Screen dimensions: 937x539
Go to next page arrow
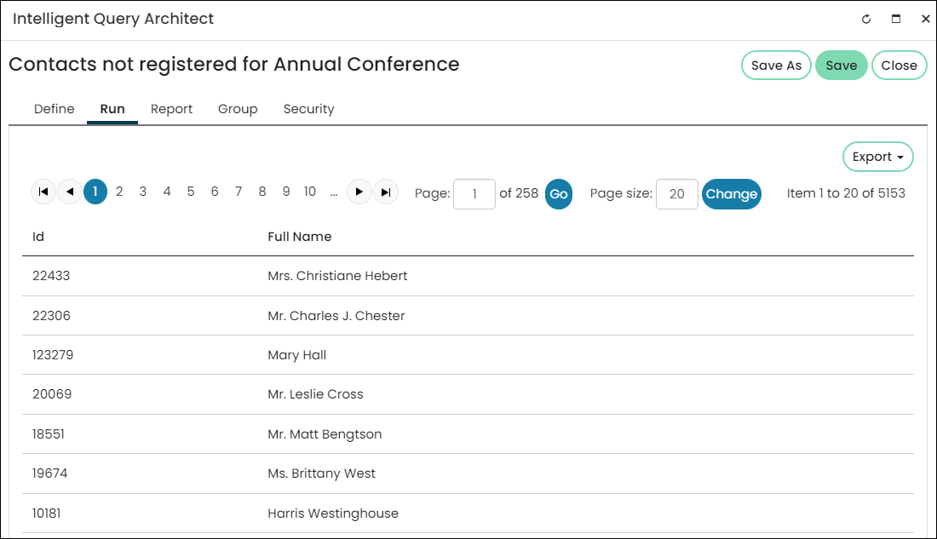point(359,192)
